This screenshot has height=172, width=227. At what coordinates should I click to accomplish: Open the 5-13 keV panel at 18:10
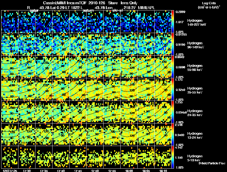[x=163, y=157]
